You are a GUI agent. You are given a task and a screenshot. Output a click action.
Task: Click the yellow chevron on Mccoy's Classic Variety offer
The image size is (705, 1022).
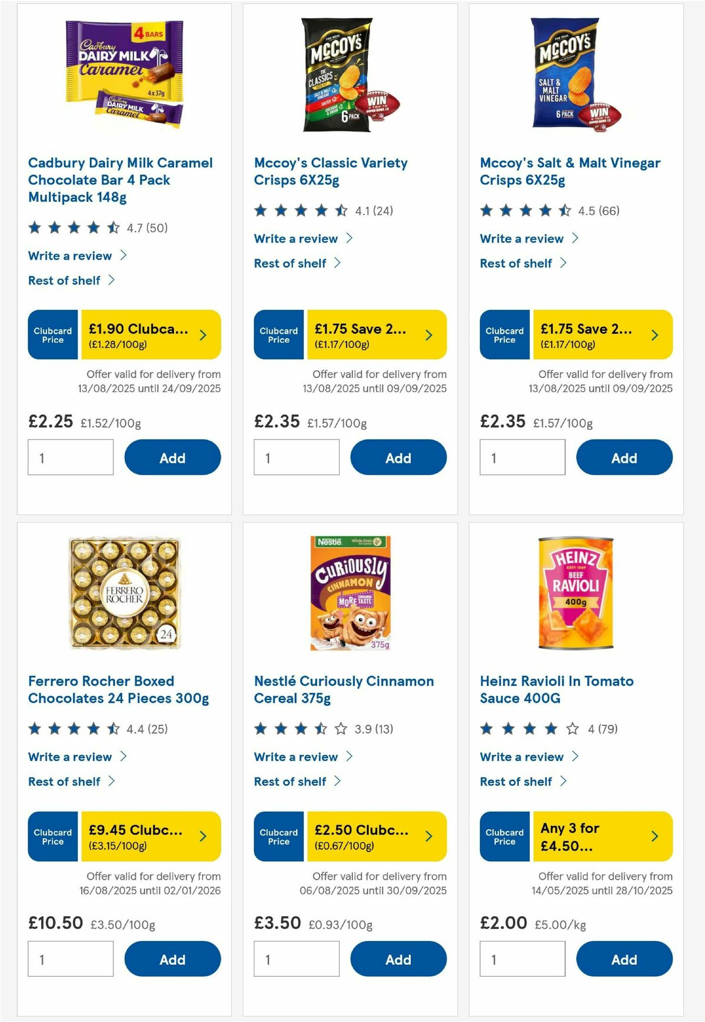pos(428,335)
